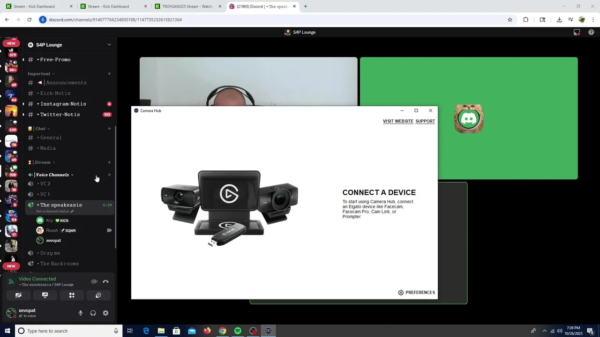Select xevopat in voice channel list

pos(74,241)
